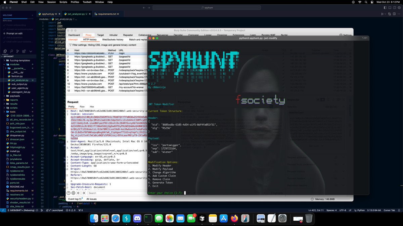Open iTerm terminal icon in the Dock
The width and height of the screenshot is (403, 226).
point(148,218)
